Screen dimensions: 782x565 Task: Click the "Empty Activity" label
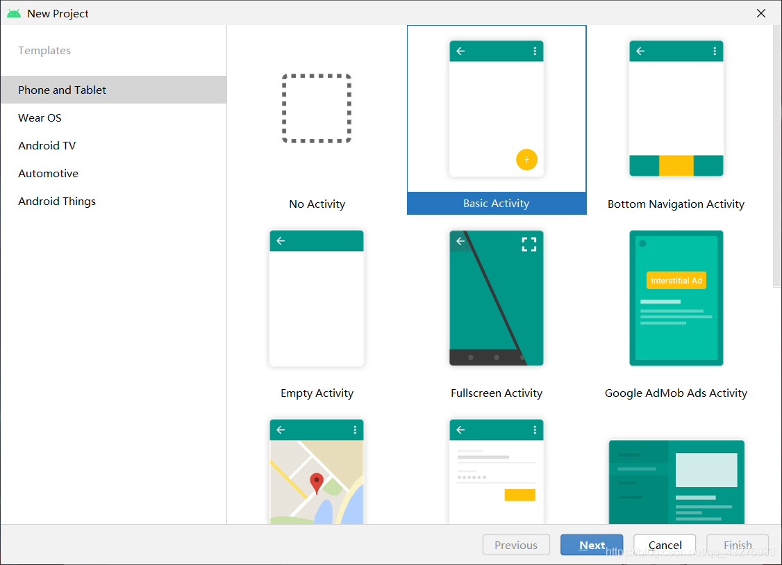317,393
